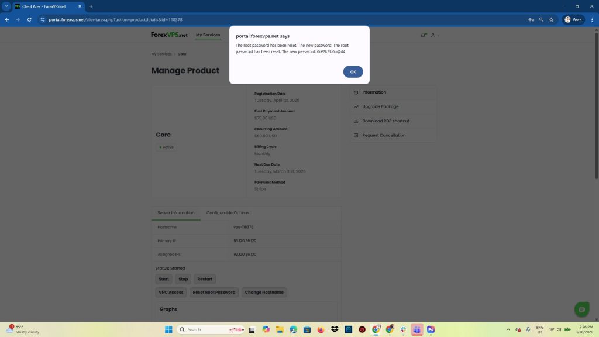Select Upgrade Package in sidebar
Image resolution: width=599 pixels, height=337 pixels.
(380, 106)
